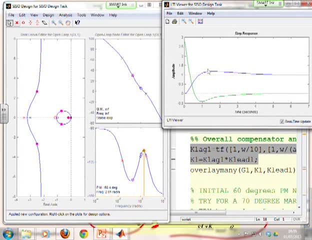The height and width of the screenshot is (240, 312).
Task: Click the orange phase margin marker on Bode phase plot
Action: (x=144, y=150)
